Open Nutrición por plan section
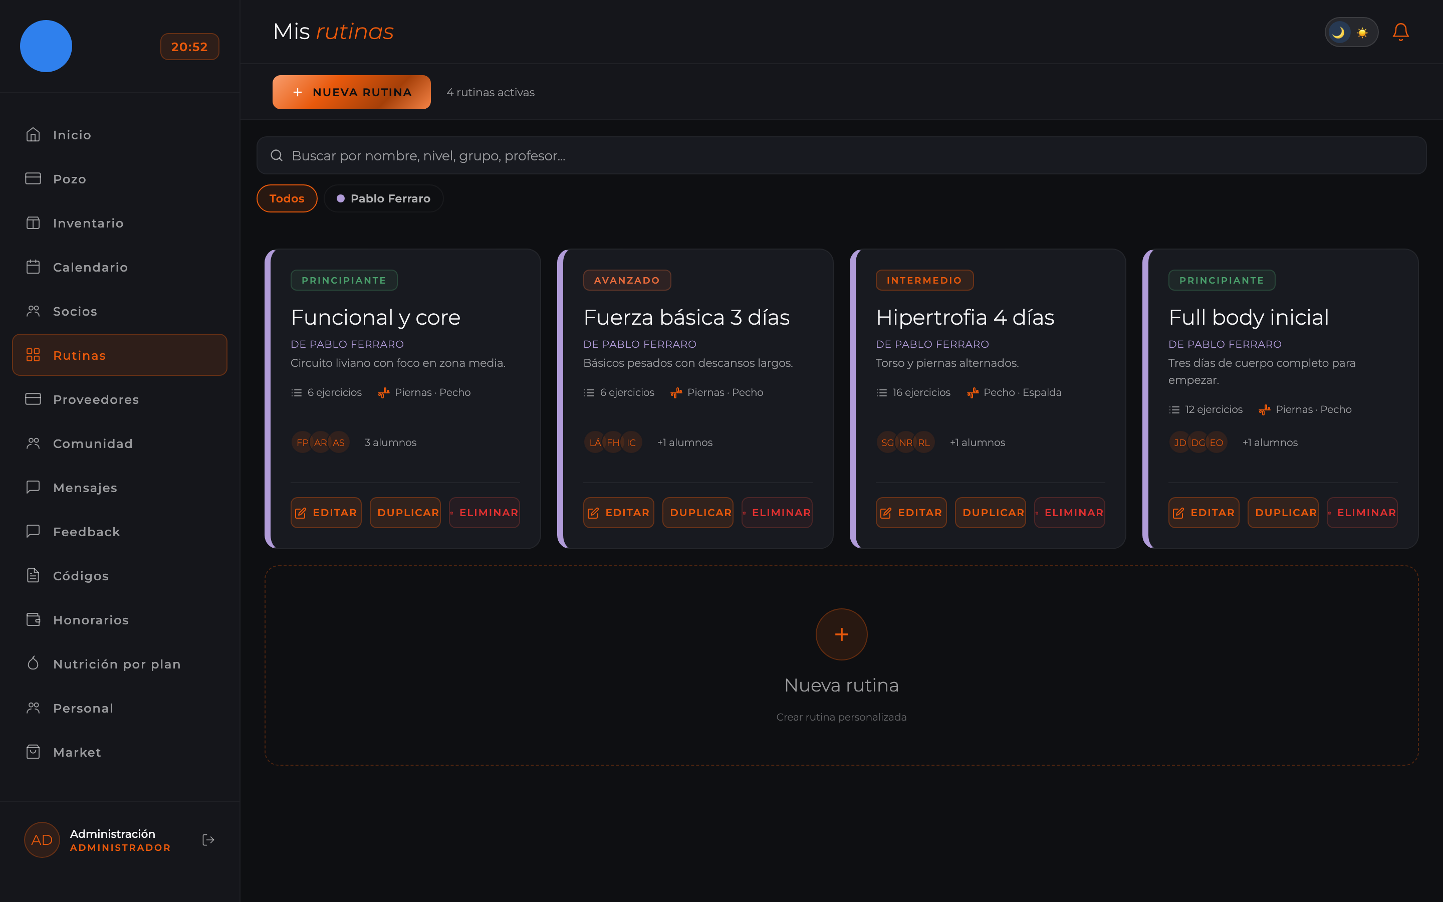The width and height of the screenshot is (1443, 902). click(x=119, y=664)
